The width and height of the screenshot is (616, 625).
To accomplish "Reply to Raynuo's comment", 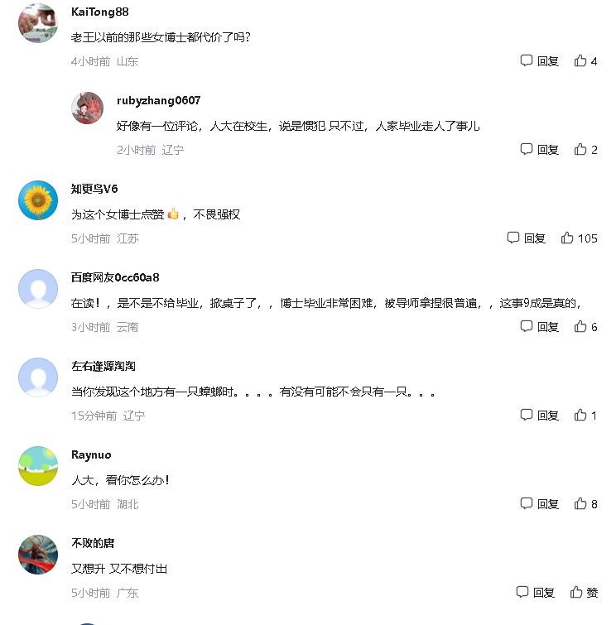I will [540, 504].
